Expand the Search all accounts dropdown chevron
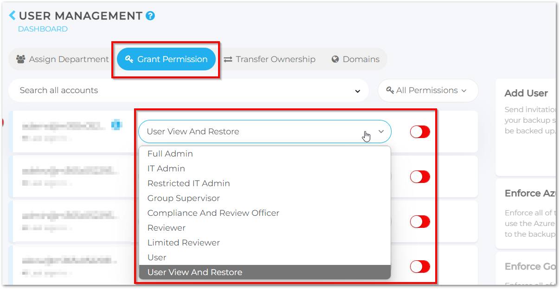Image resolution: width=560 pixels, height=289 pixels. coord(357,91)
